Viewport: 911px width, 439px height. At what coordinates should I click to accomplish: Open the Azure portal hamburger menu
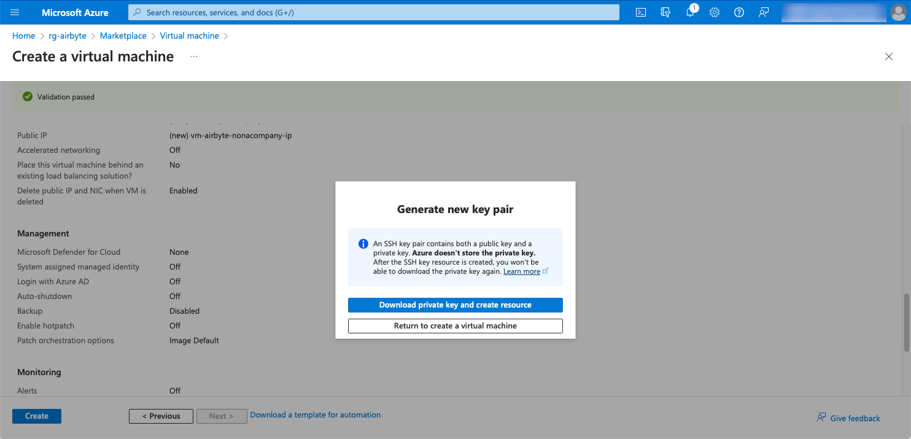(x=15, y=12)
